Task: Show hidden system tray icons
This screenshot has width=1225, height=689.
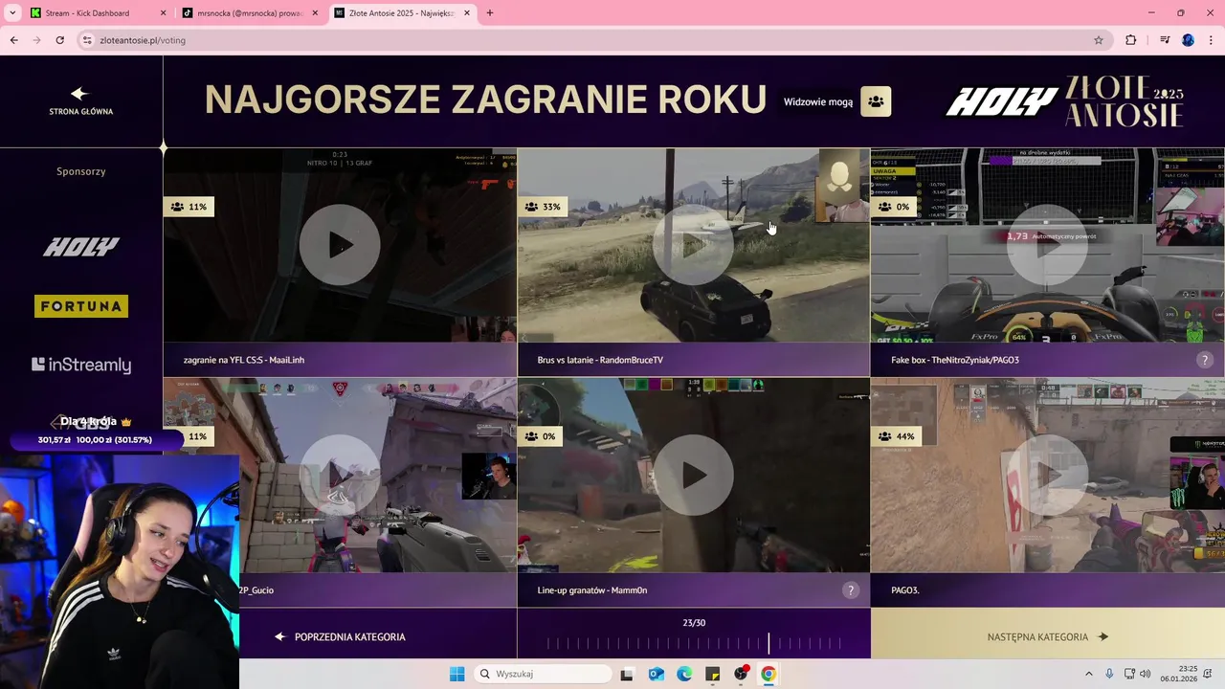Action: click(x=1088, y=674)
